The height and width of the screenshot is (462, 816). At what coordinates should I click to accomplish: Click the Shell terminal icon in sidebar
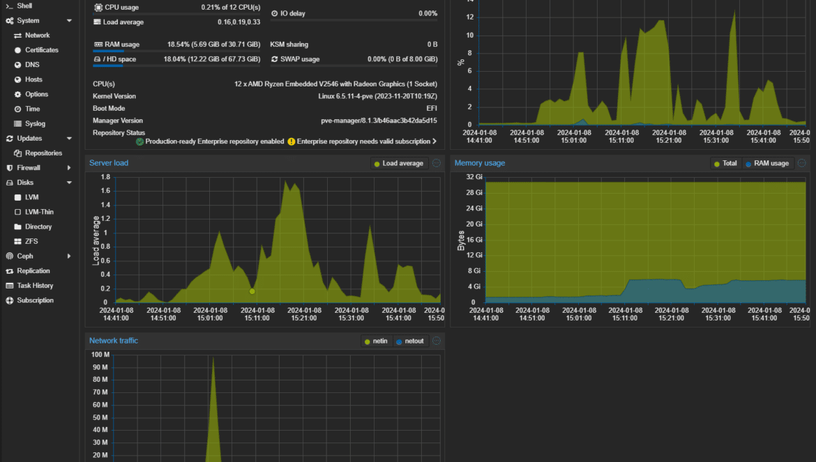[x=9, y=6]
